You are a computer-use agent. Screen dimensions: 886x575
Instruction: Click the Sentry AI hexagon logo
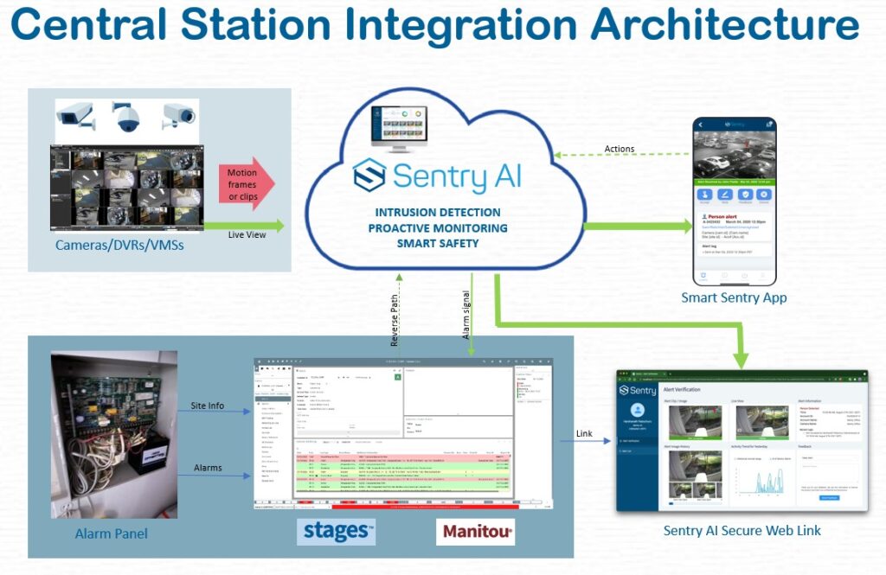[x=369, y=176]
